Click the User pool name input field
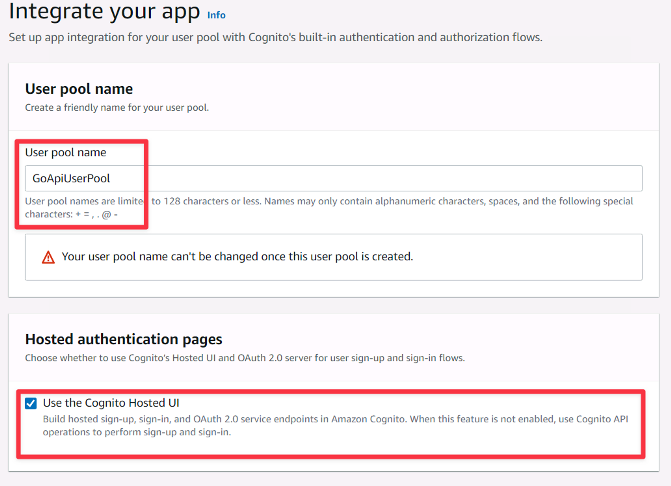 point(333,178)
